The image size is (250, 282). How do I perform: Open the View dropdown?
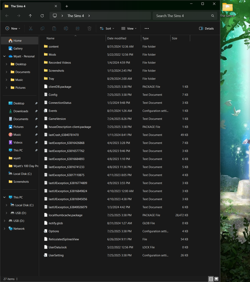tap(129, 28)
